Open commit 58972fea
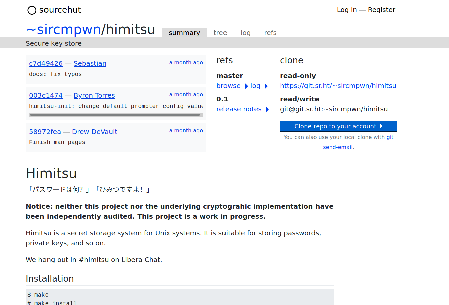This screenshot has height=305, width=449. coord(45,132)
